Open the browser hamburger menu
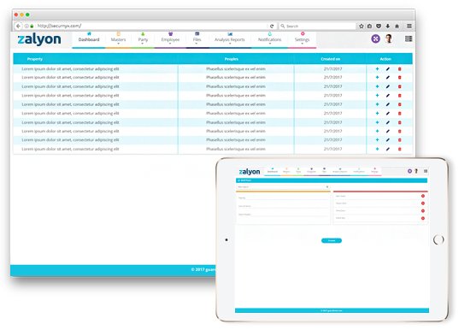This screenshot has width=459, height=330. point(409,26)
